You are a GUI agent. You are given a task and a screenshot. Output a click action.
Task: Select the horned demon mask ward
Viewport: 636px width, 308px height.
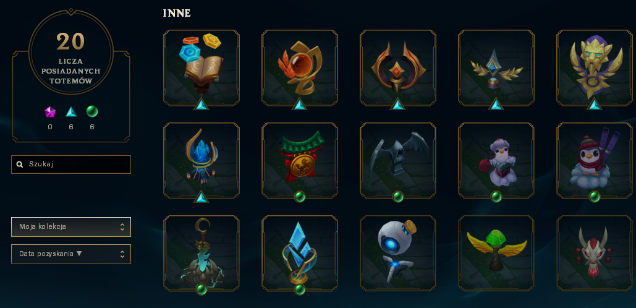[595, 253]
